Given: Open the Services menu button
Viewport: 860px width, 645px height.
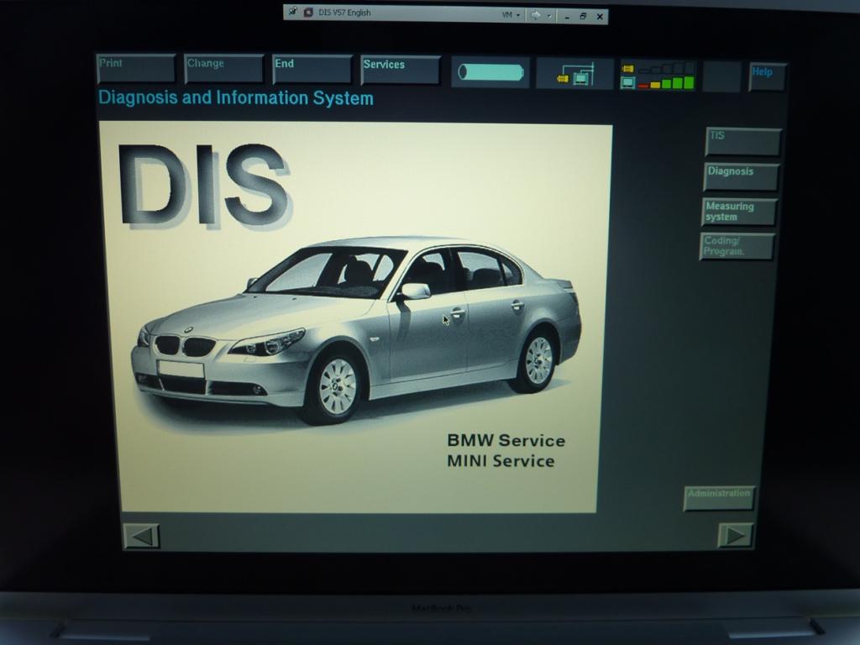Looking at the screenshot, I should click(x=401, y=71).
